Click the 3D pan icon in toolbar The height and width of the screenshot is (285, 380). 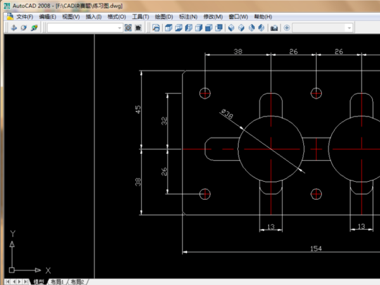(x=13, y=28)
